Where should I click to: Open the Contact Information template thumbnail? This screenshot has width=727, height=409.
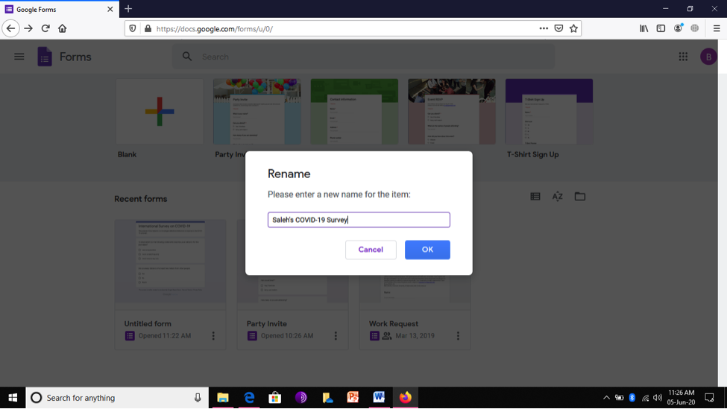[354, 112]
